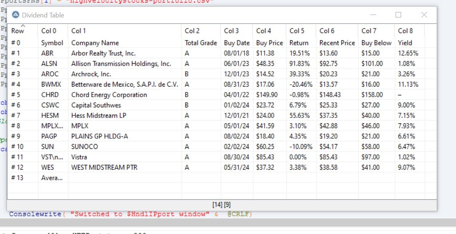
Task: Select the Recent Price header cell
Action: click(x=337, y=43)
